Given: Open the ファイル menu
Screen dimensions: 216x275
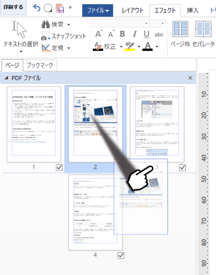Looking at the screenshot, I should [x=98, y=10].
